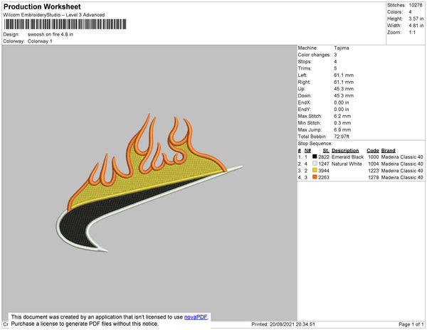Click the Min Stitch value 0.3 mm
The height and width of the screenshot is (330, 427).
(x=342, y=123)
